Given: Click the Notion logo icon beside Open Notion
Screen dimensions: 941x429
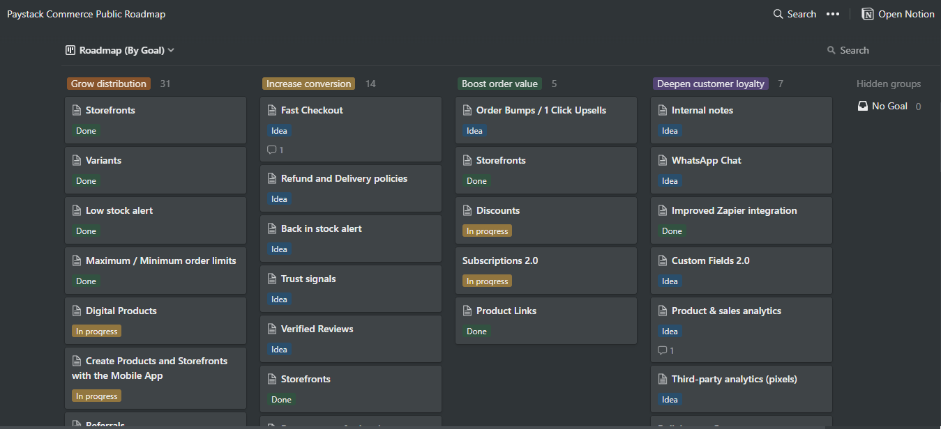Looking at the screenshot, I should pyautogui.click(x=868, y=14).
